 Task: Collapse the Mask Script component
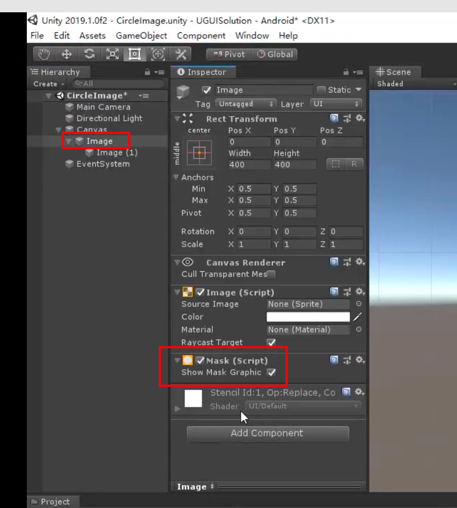click(177, 360)
